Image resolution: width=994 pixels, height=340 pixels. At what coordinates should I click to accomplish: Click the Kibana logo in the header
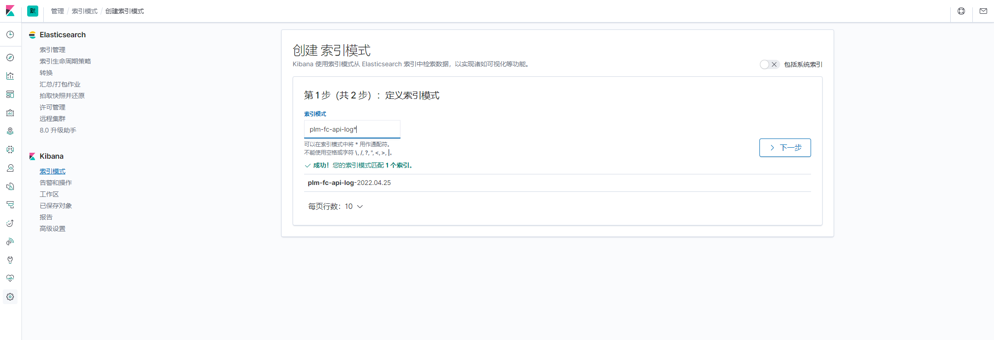point(10,11)
